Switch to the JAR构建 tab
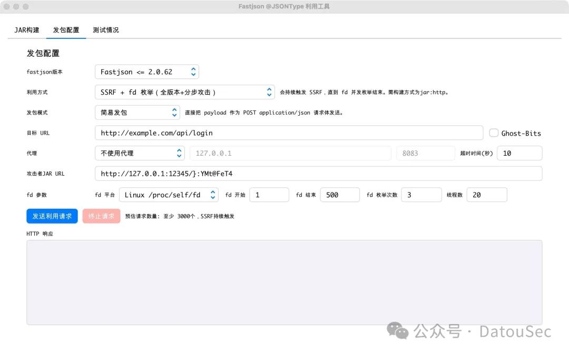Image resolution: width=569 pixels, height=354 pixels. point(26,30)
